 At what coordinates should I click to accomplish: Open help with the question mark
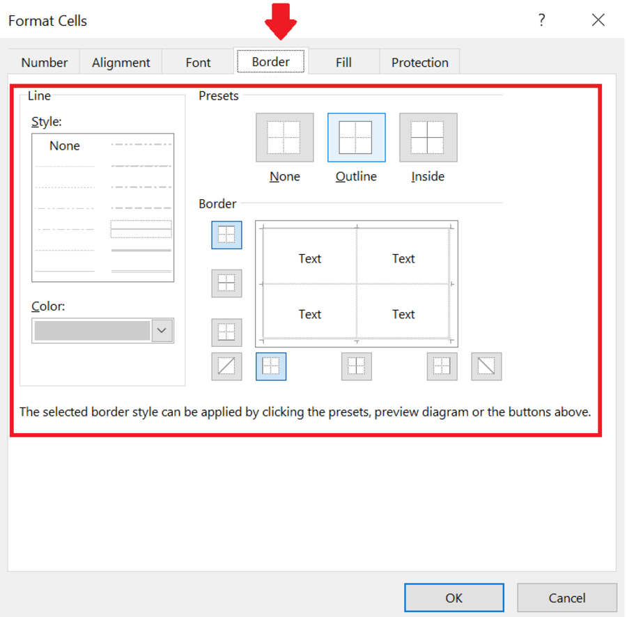(x=542, y=19)
